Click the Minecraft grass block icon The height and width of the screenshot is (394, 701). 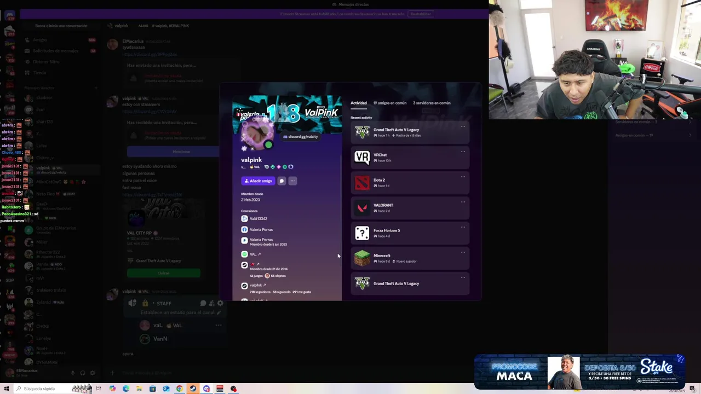362,258
